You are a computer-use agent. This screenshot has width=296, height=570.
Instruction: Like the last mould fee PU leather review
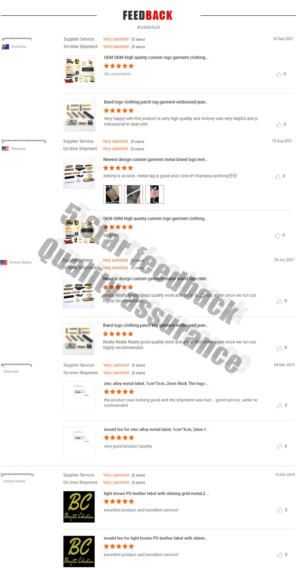click(x=280, y=555)
